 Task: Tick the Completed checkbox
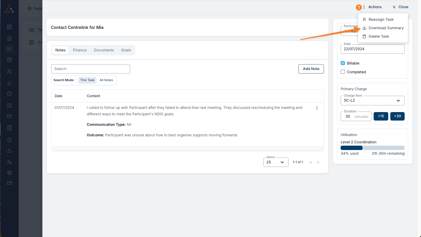pos(343,72)
